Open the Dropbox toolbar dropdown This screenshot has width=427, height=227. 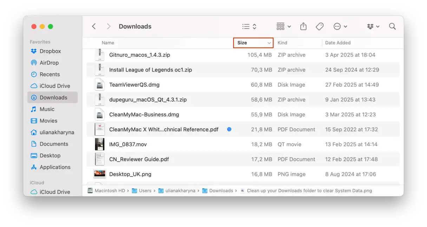pos(373,26)
